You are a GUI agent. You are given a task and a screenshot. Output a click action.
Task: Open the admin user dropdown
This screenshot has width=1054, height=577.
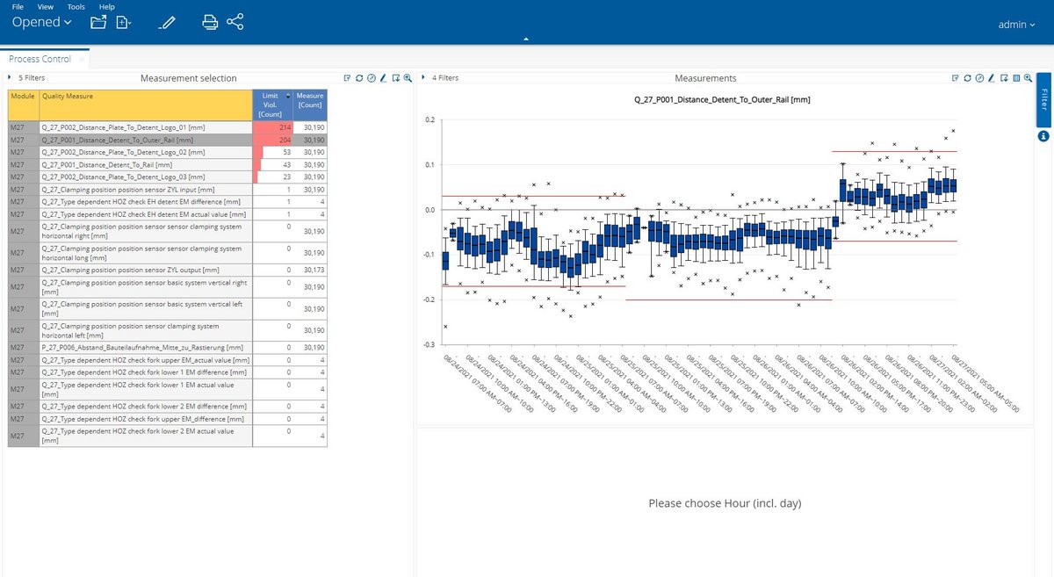coord(1018,25)
